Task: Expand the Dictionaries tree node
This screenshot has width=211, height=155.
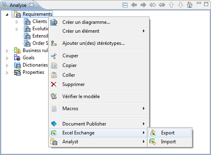Action: [7, 65]
